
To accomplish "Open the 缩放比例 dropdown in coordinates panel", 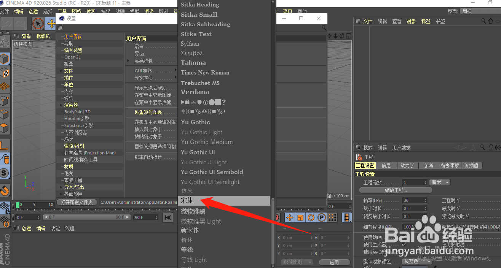I will tap(297, 262).
